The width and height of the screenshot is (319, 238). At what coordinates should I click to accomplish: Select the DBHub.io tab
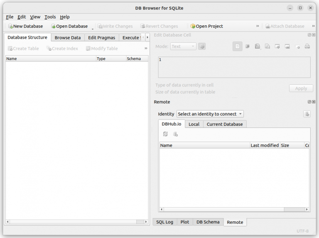tap(172, 124)
